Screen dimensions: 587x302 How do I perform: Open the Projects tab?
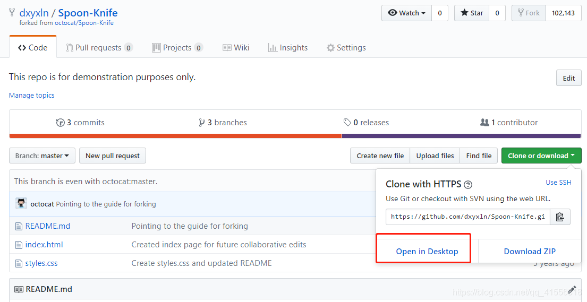[177, 48]
